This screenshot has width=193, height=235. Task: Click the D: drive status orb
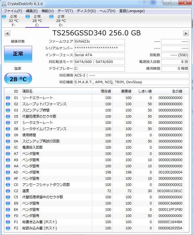click(x=51, y=16)
